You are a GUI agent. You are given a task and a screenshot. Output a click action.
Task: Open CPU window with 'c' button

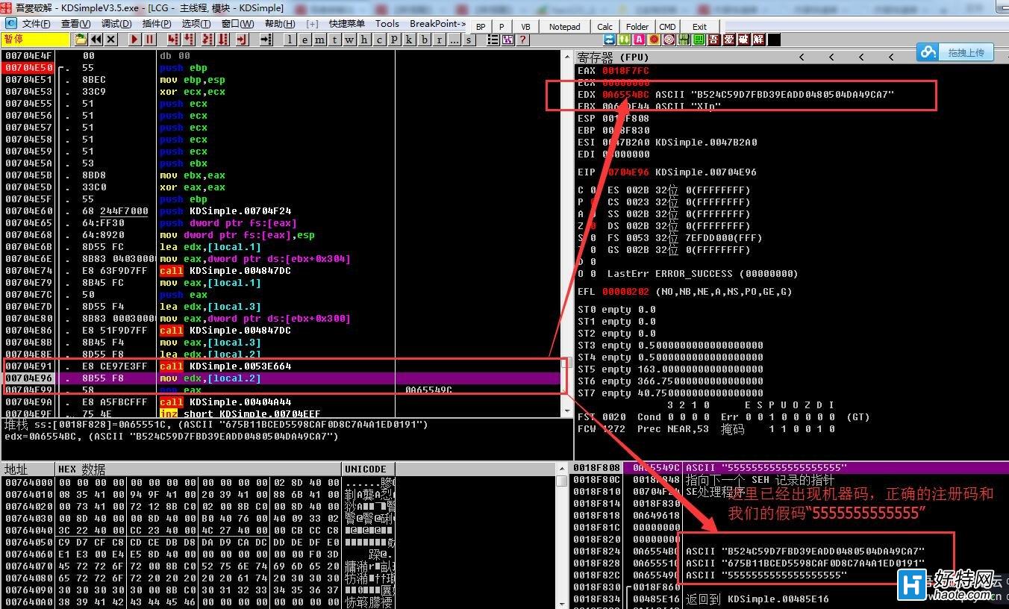coord(379,40)
